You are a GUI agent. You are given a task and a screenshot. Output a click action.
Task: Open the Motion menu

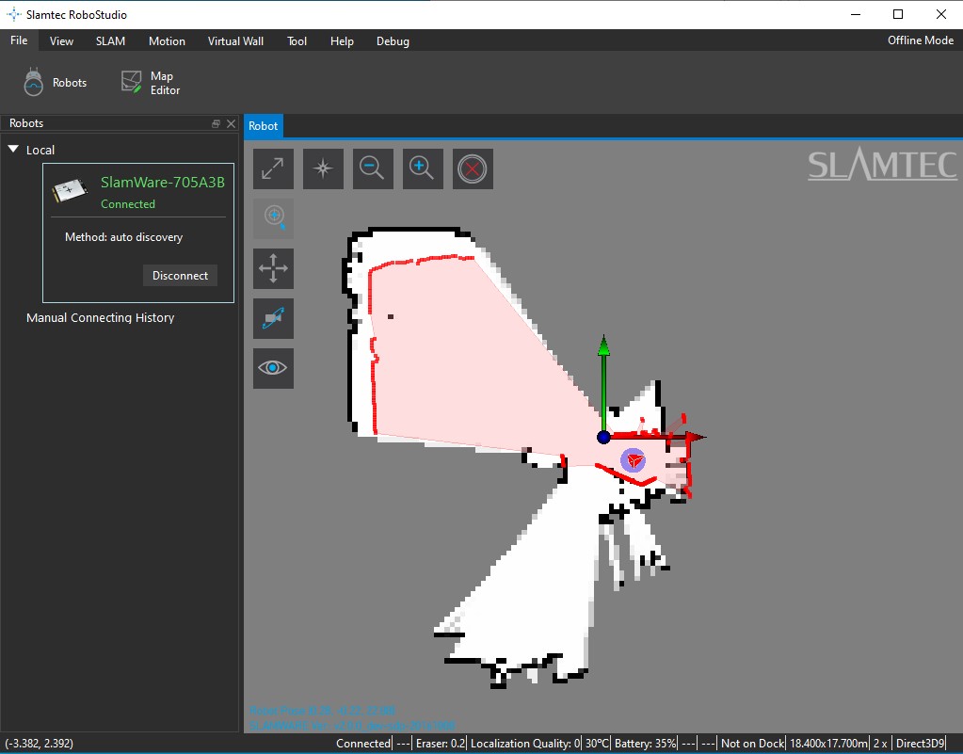[167, 40]
